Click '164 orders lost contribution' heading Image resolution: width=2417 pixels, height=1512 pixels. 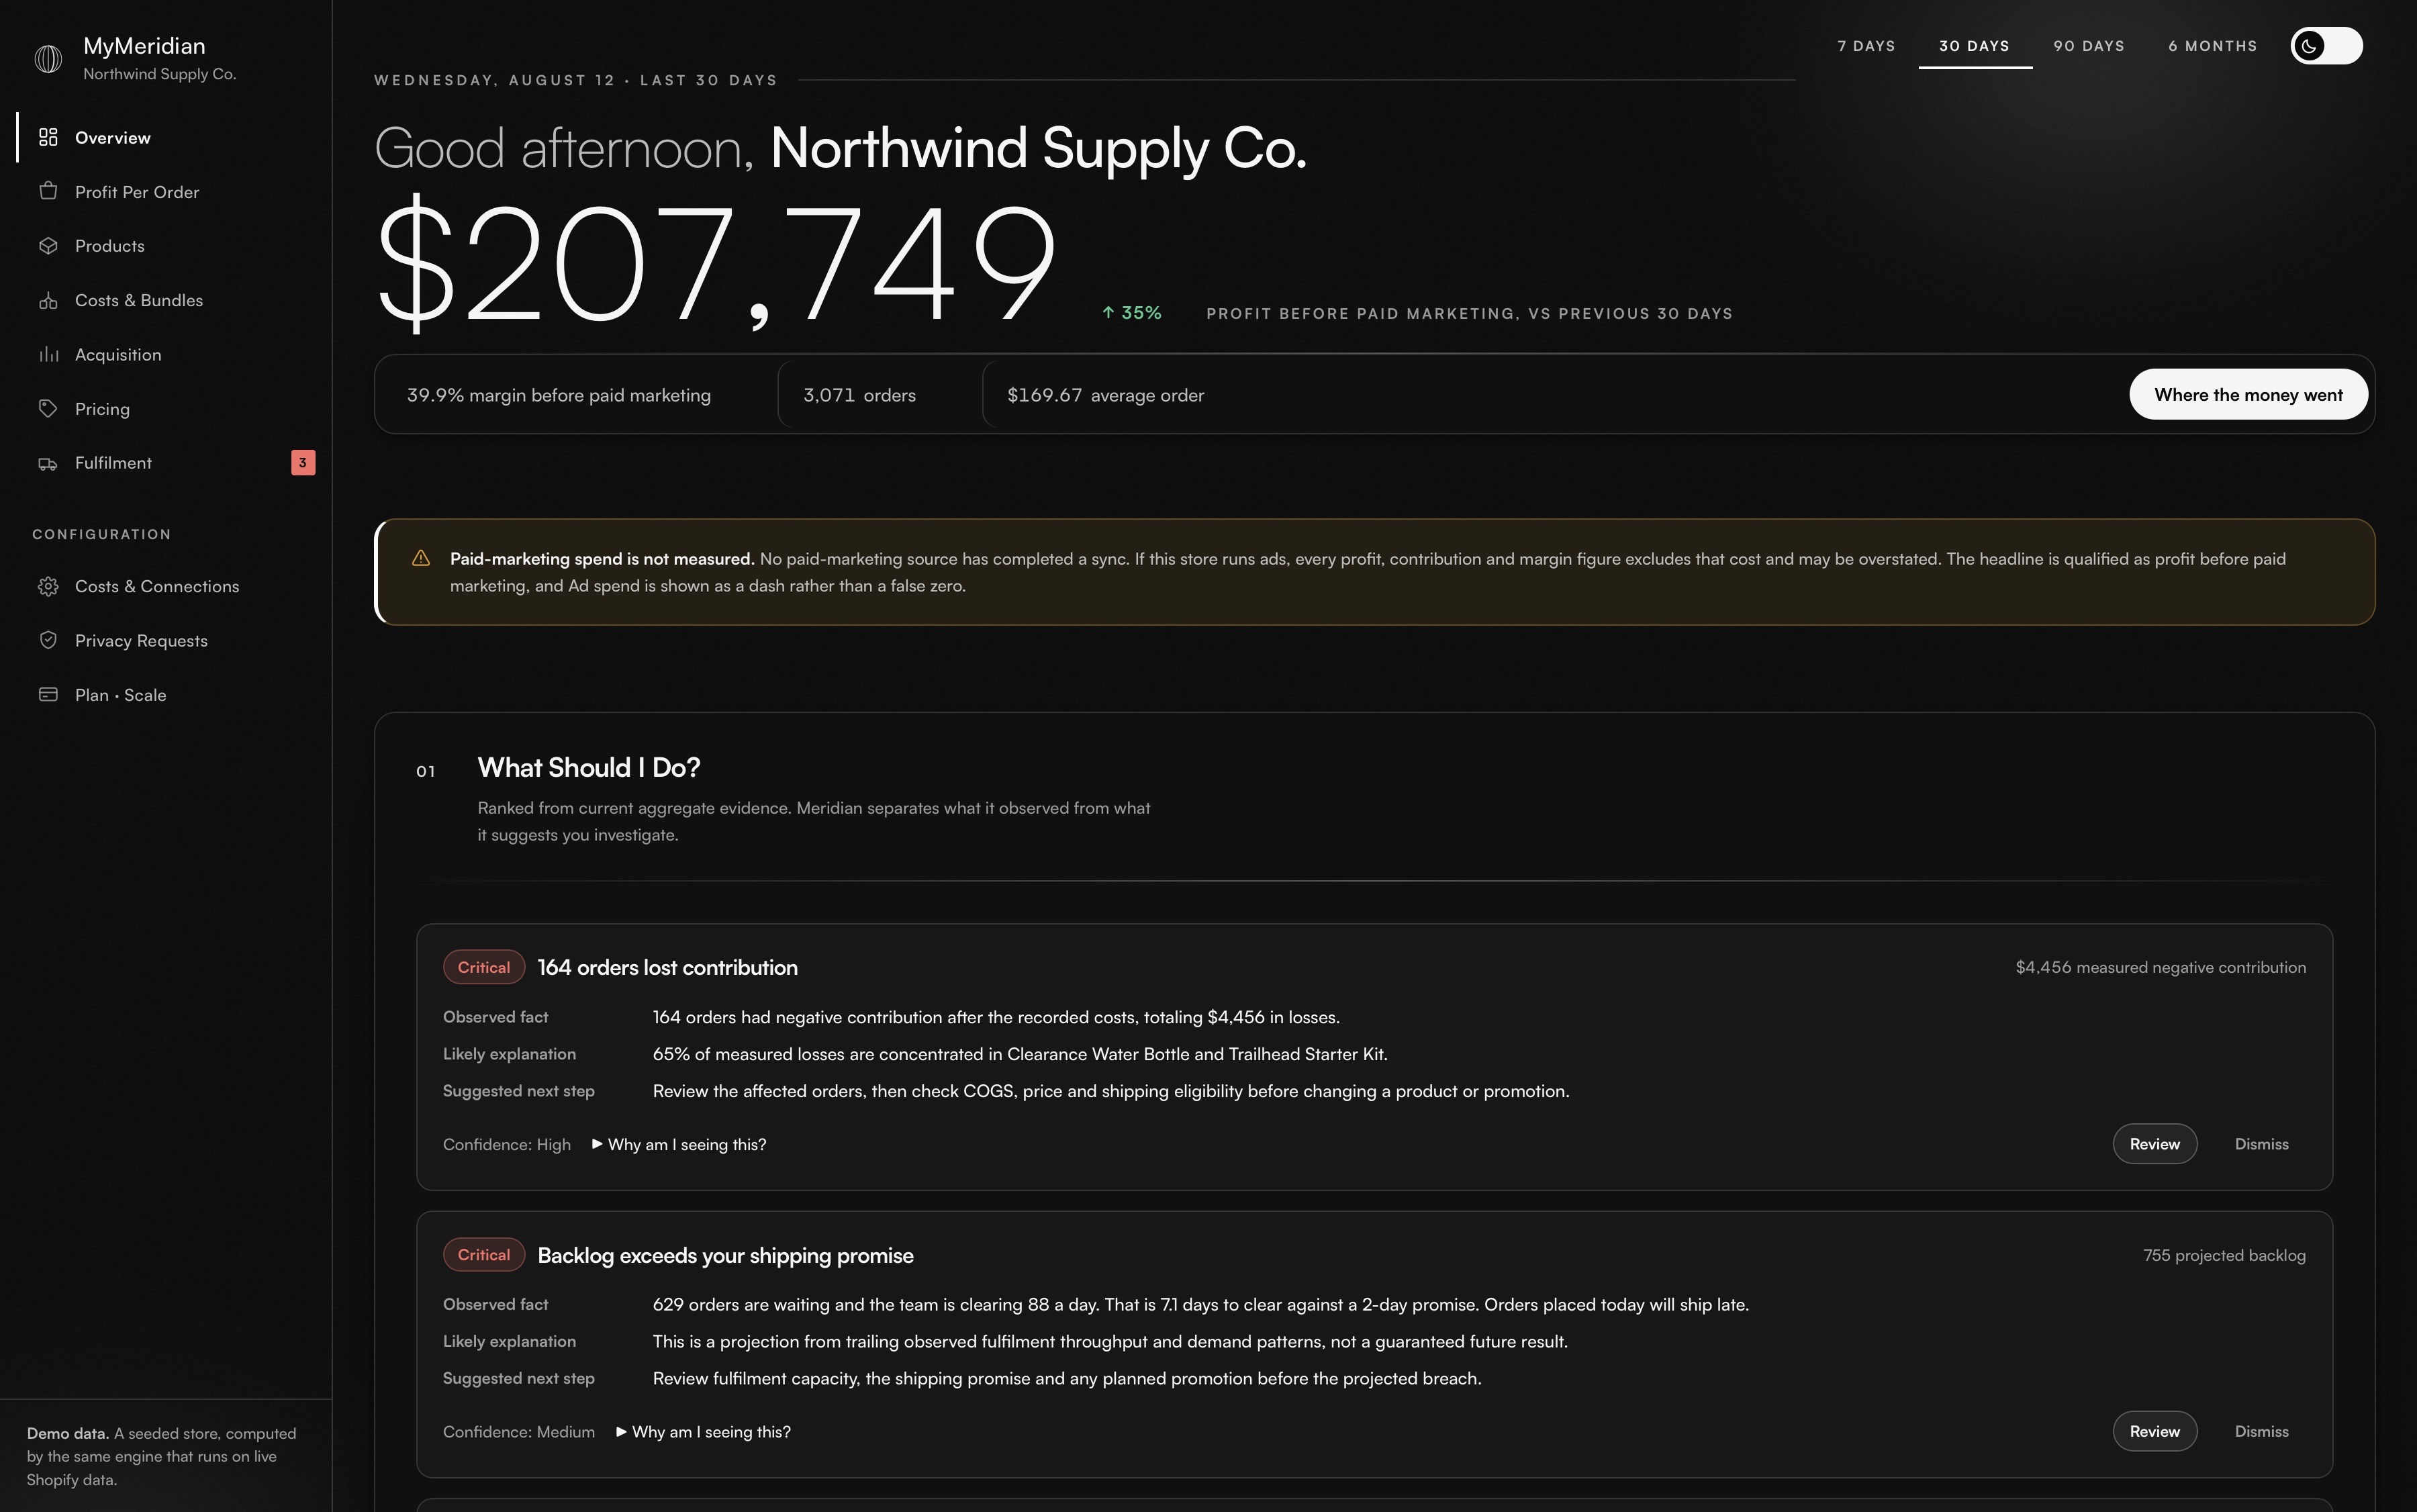coord(667,967)
